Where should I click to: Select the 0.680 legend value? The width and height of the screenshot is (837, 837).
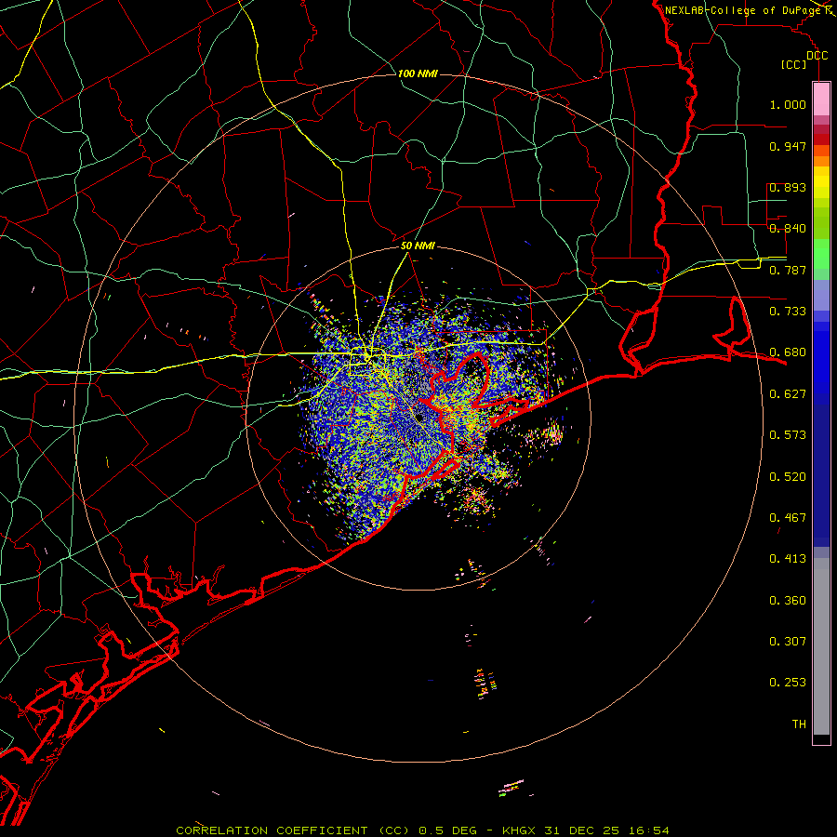tap(788, 352)
